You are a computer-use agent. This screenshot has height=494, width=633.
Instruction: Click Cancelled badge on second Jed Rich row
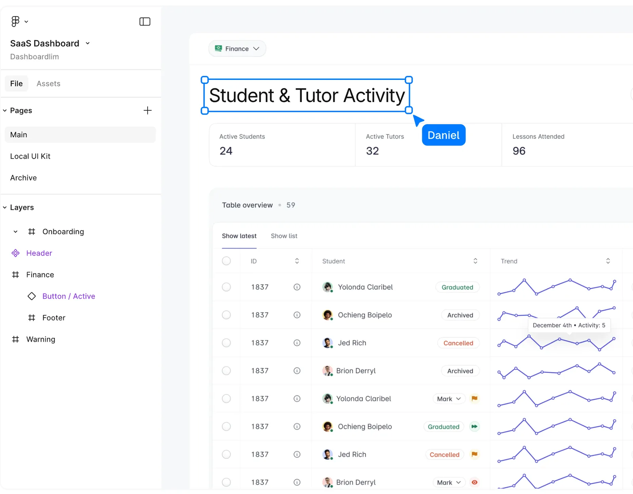444,454
